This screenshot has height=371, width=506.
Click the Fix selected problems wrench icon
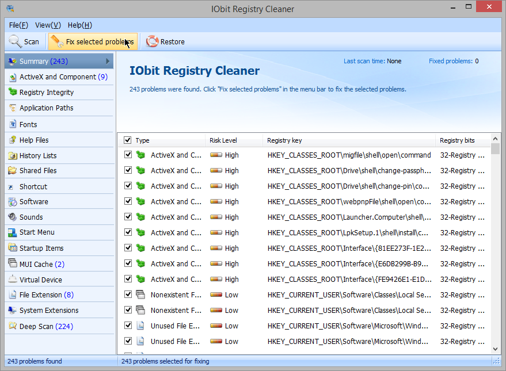[x=58, y=41]
